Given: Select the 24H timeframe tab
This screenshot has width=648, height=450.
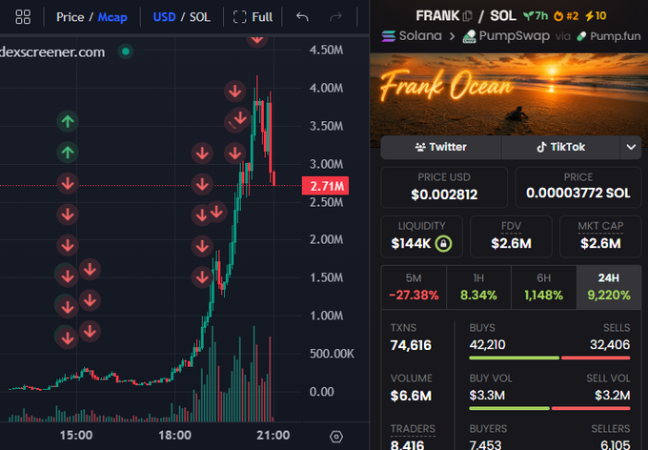Looking at the screenshot, I should [609, 288].
